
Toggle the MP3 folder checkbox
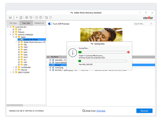pos(19,50)
